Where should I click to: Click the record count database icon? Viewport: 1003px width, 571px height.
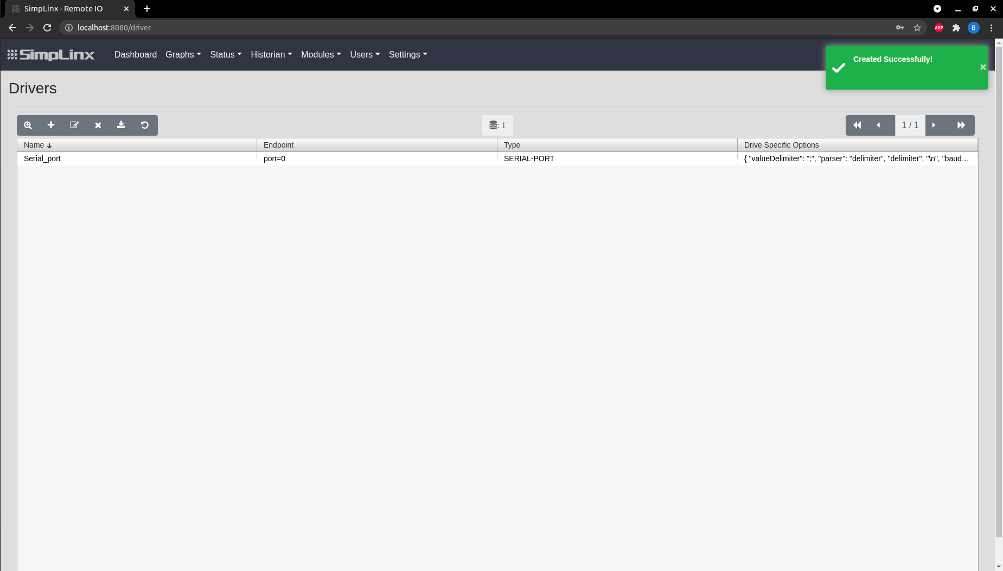[494, 125]
